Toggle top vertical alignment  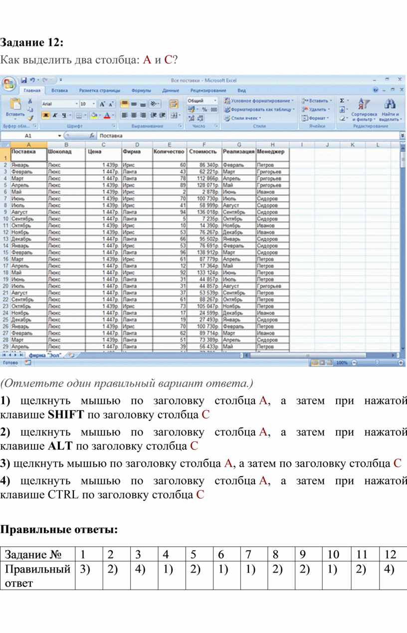[x=124, y=104]
